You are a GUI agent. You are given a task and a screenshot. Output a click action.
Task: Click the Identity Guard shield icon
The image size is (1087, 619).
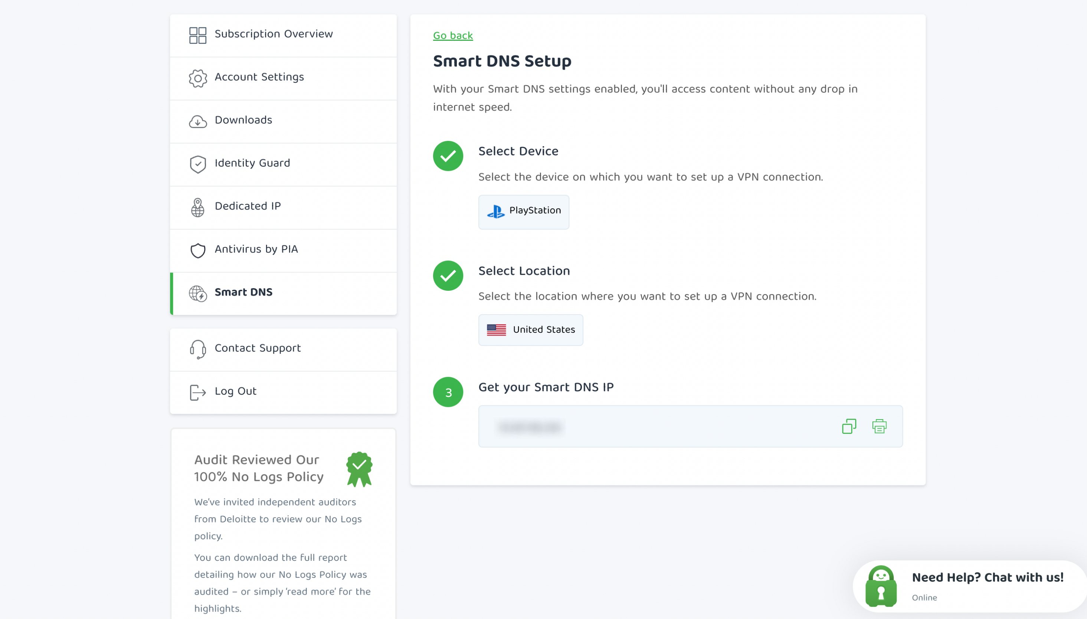click(x=198, y=164)
